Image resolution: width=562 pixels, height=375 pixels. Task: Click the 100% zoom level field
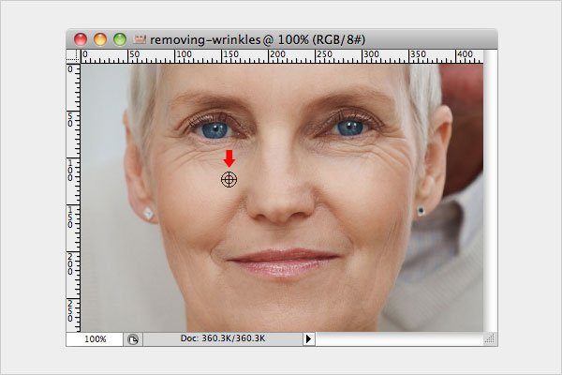[x=95, y=339]
